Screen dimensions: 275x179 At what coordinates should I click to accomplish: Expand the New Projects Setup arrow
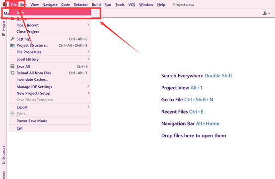coord(88,93)
